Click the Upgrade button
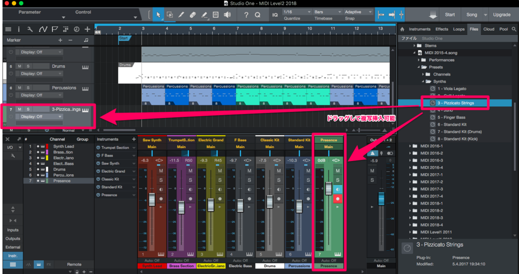Screen dimensions: 519x274 (x=502, y=15)
